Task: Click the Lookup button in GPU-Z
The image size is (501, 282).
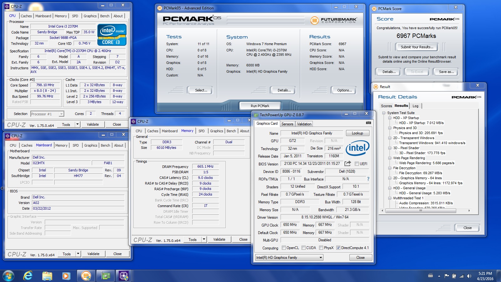Action: 357,133
